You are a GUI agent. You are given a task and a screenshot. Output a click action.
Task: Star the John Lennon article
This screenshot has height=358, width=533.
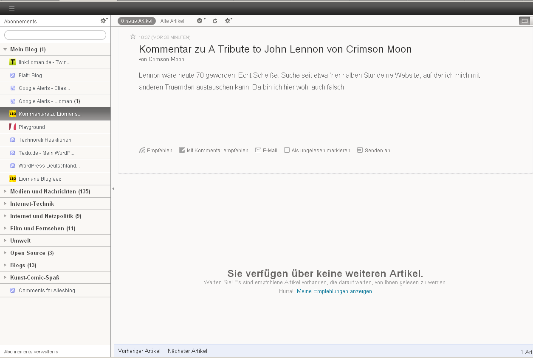(x=133, y=36)
